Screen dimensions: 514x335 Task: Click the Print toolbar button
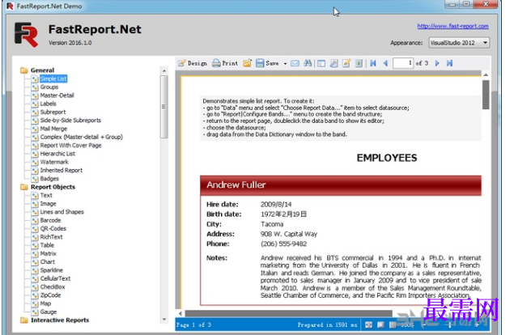(x=225, y=63)
